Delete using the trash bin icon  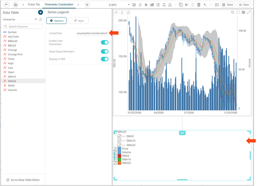(199, 5)
